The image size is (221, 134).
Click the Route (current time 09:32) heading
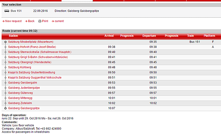point(20,31)
